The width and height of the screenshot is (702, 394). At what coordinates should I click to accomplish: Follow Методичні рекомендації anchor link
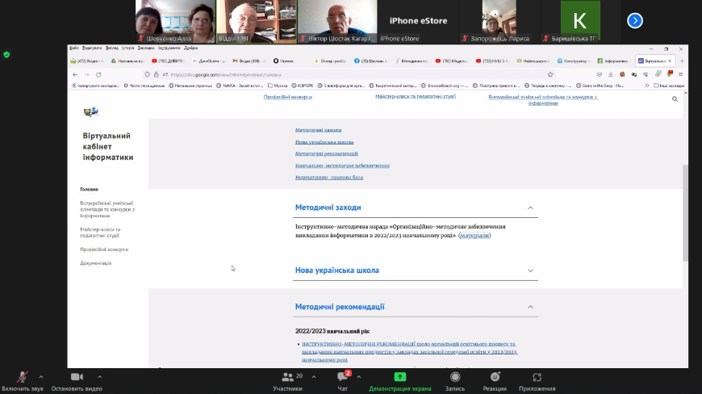coord(326,153)
